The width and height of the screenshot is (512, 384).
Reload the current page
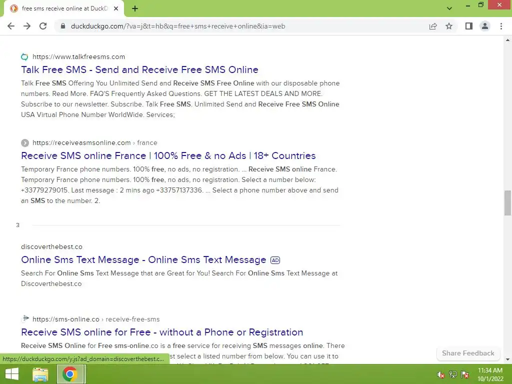coord(43,26)
